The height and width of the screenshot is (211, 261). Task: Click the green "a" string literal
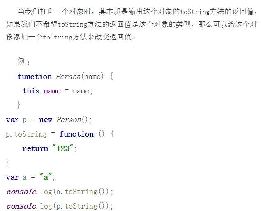(46, 177)
